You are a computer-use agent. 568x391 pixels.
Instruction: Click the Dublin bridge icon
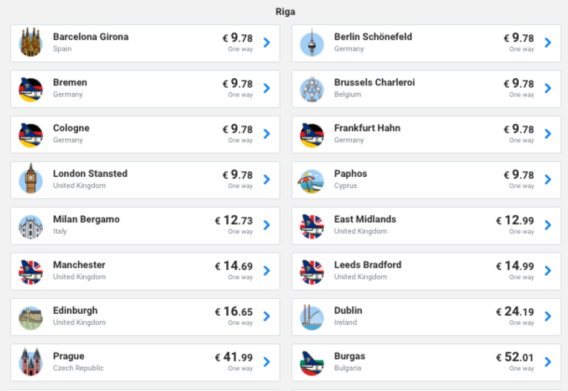(312, 317)
